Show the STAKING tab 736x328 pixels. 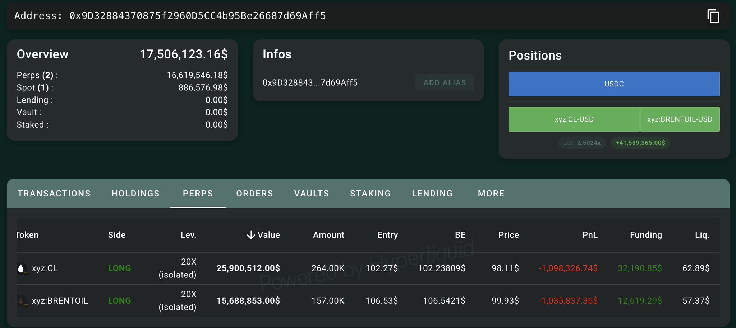(370, 194)
